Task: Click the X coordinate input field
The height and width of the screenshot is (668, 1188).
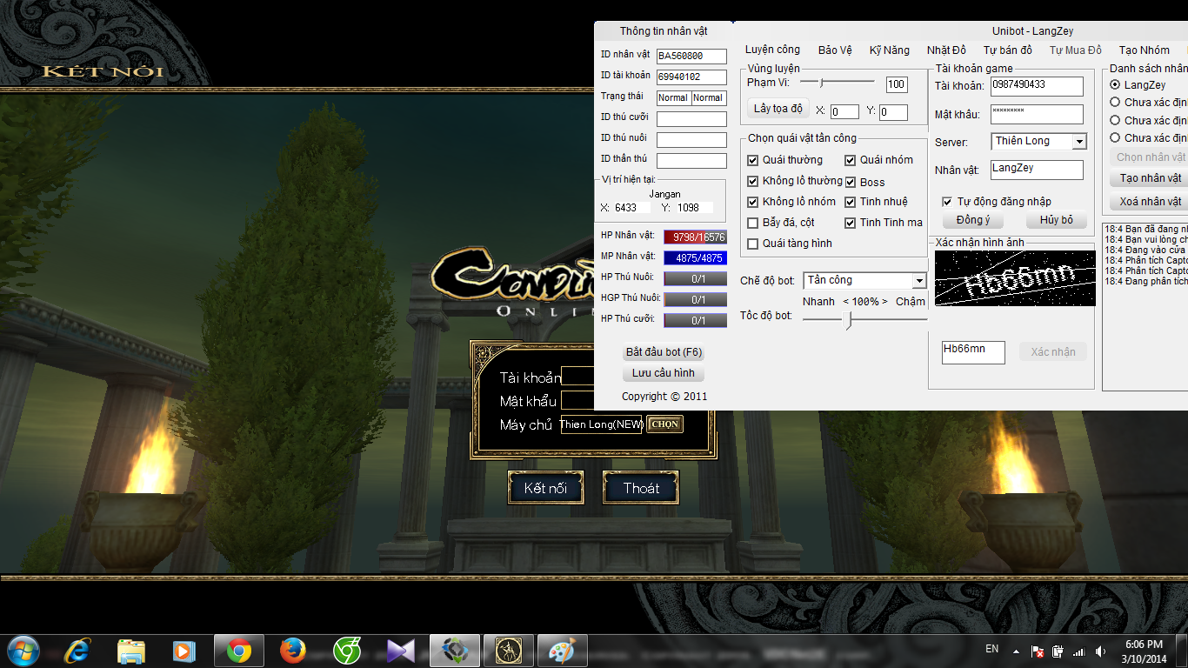Action: tap(844, 112)
